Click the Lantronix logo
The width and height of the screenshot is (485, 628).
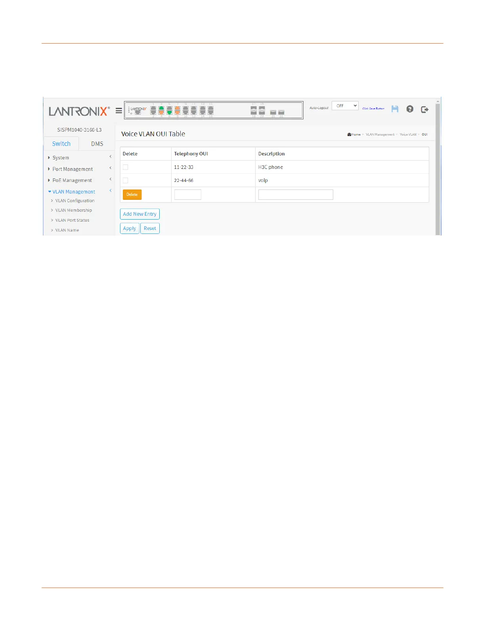[79, 111]
